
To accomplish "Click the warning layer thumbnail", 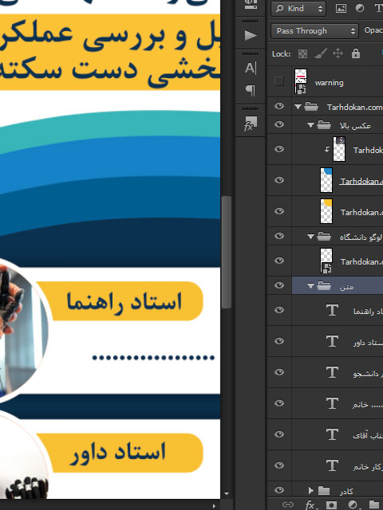I will (x=301, y=81).
